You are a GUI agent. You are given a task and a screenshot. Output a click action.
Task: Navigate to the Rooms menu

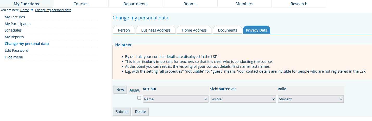pos(190,4)
